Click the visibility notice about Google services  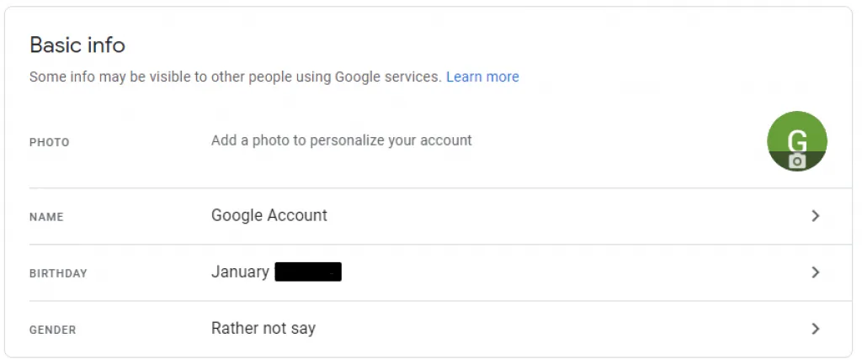coord(236,76)
